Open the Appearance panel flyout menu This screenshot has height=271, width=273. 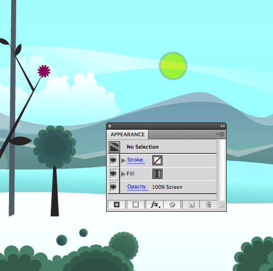click(220, 134)
